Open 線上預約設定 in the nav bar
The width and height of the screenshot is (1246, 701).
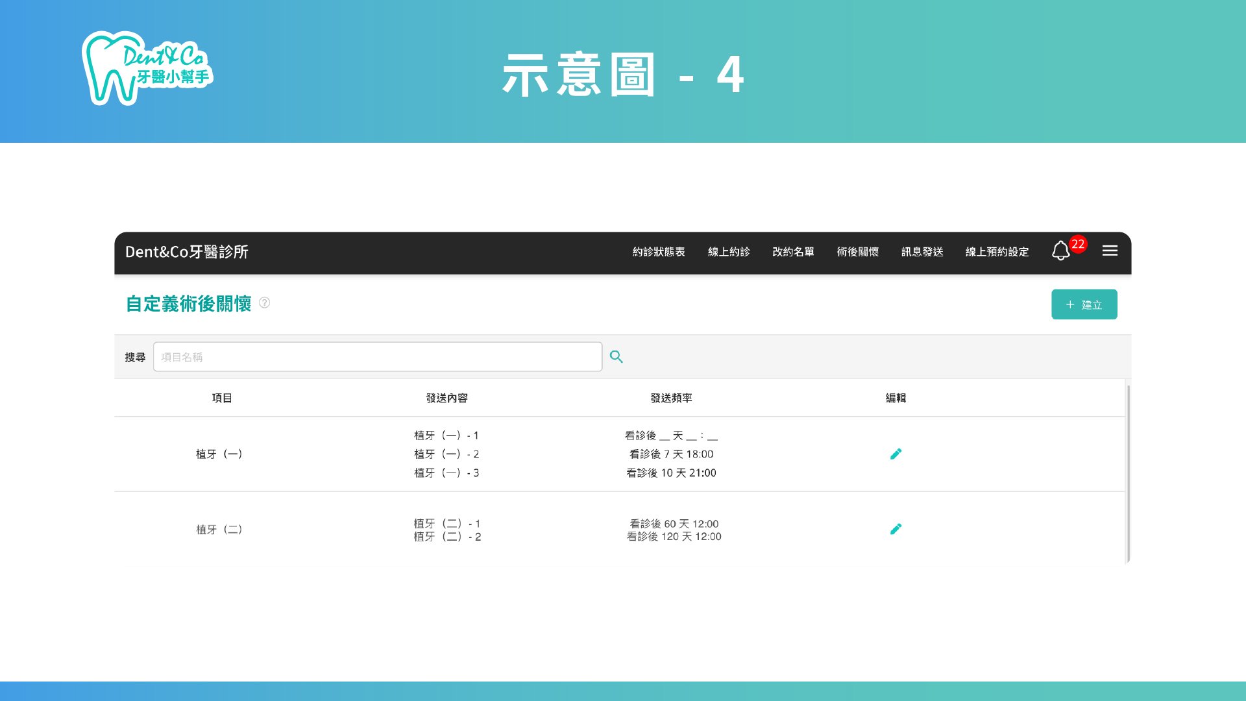997,252
